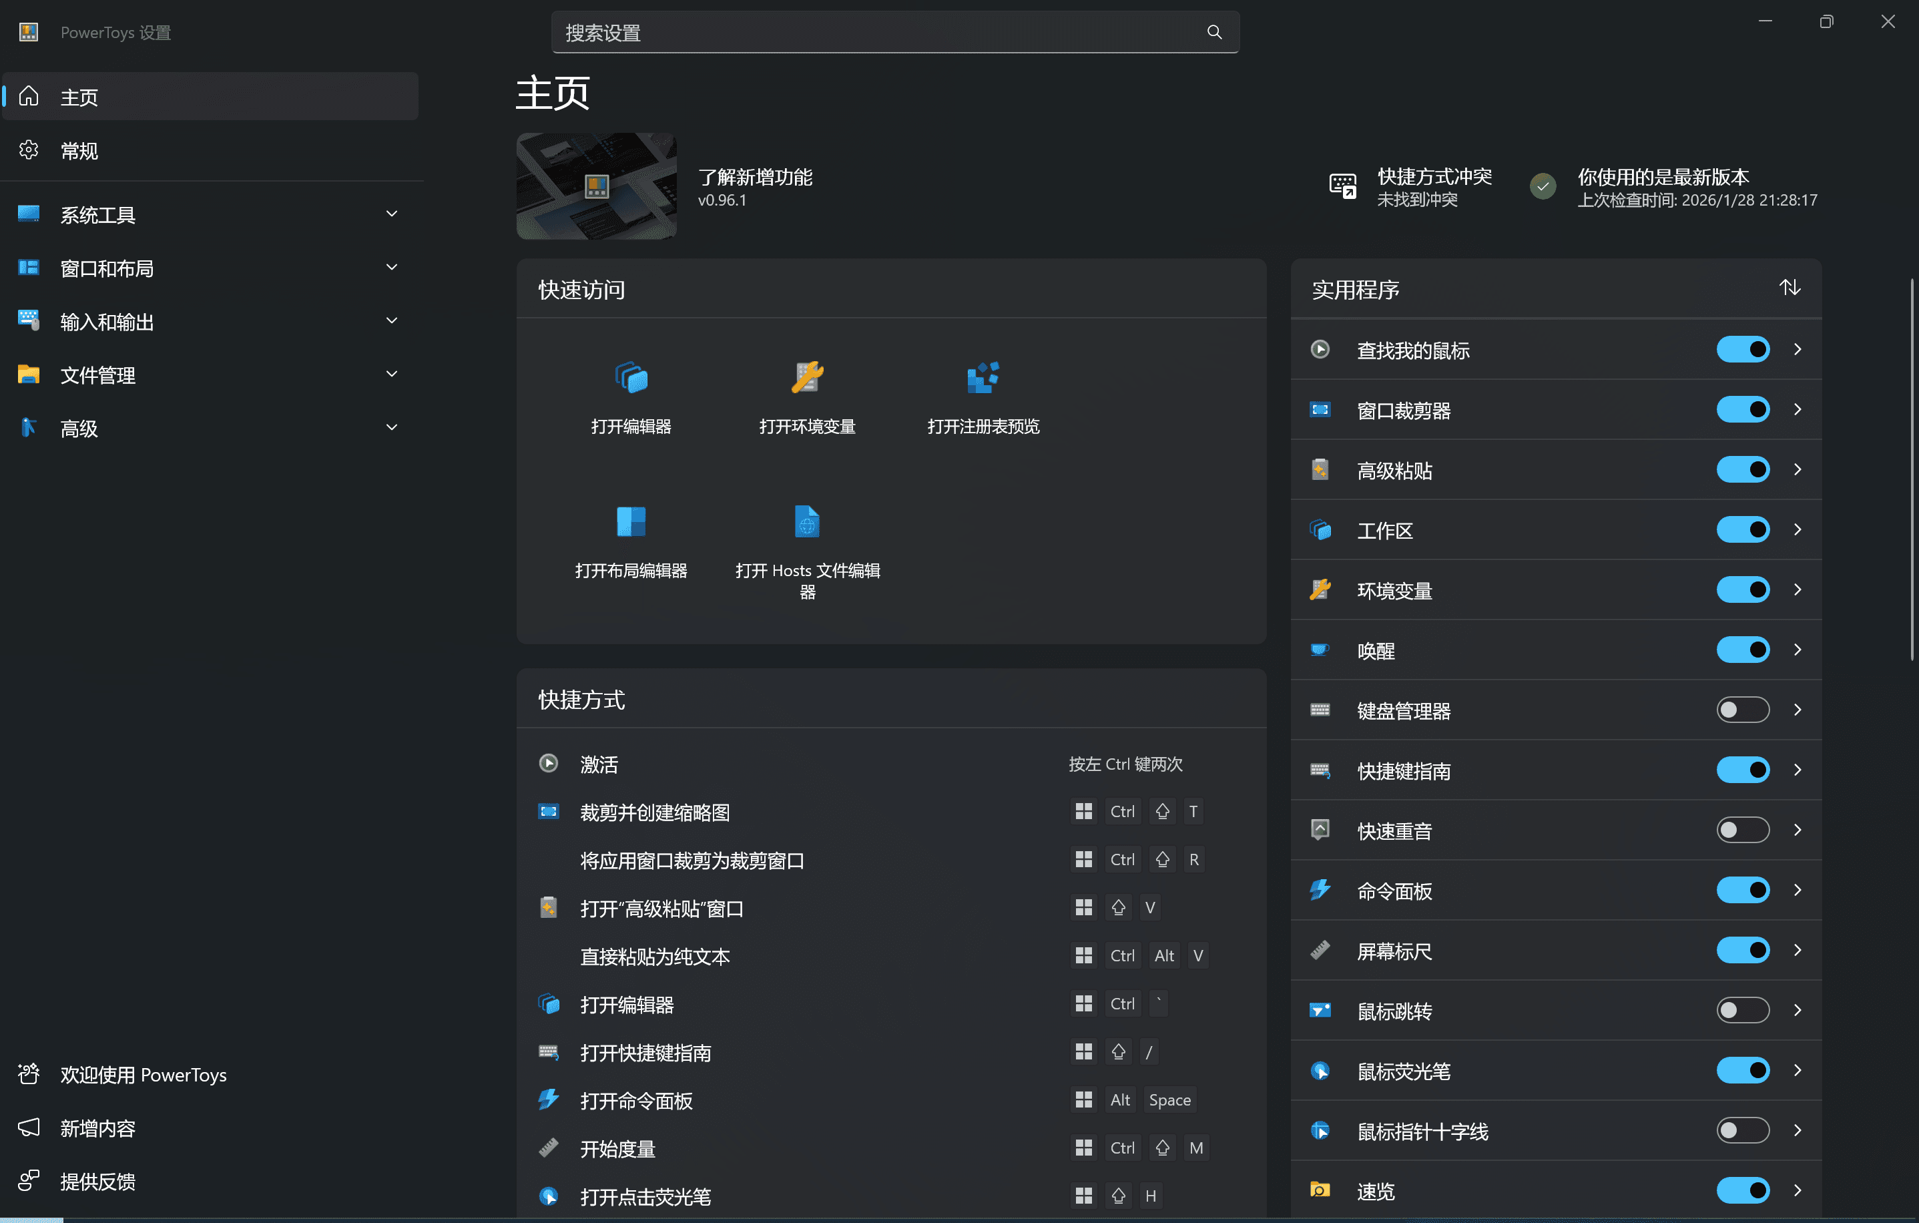Viewport: 1919px width, 1223px height.
Task: Click the 打开注册表预览 icon
Action: [x=983, y=377]
